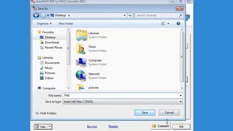Close the Save As dialog with the red X
Screen dimensions: 233x131
coord(179,9)
